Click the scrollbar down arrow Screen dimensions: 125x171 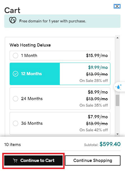117,134
